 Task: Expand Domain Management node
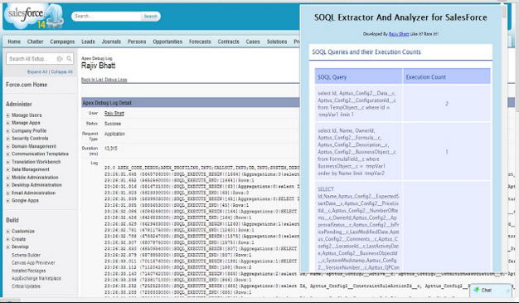[8, 146]
